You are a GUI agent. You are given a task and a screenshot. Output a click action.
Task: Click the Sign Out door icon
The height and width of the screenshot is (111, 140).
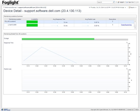click(x=127, y=2)
